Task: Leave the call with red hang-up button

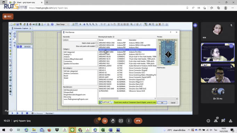Action: pos(138,121)
